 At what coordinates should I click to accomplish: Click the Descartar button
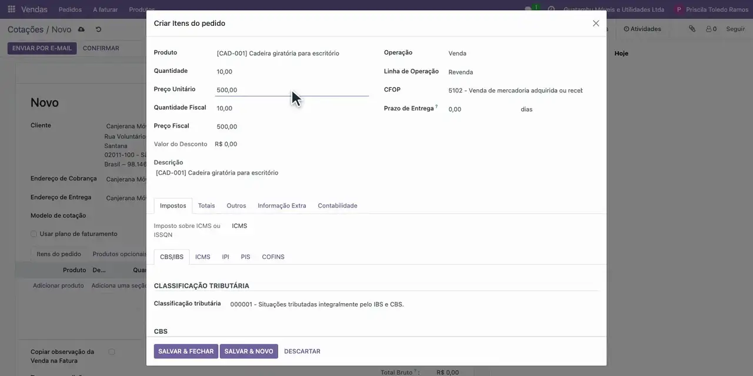[302, 351]
